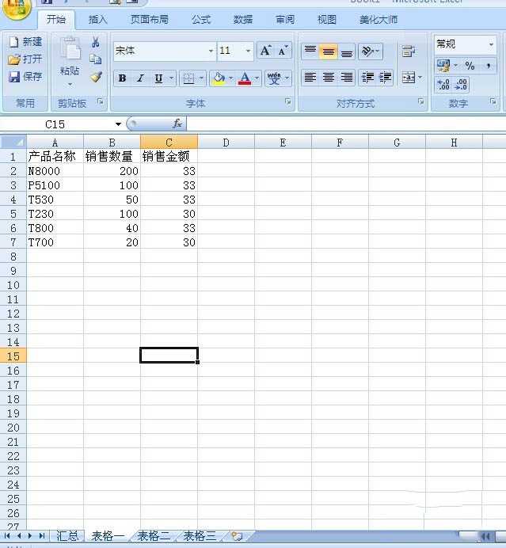
Task: Open the 公式 ribbon tab
Action: [201, 20]
